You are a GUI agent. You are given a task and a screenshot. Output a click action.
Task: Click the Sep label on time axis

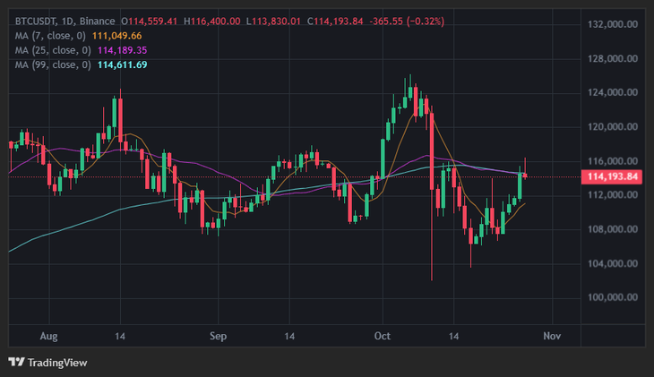point(218,336)
